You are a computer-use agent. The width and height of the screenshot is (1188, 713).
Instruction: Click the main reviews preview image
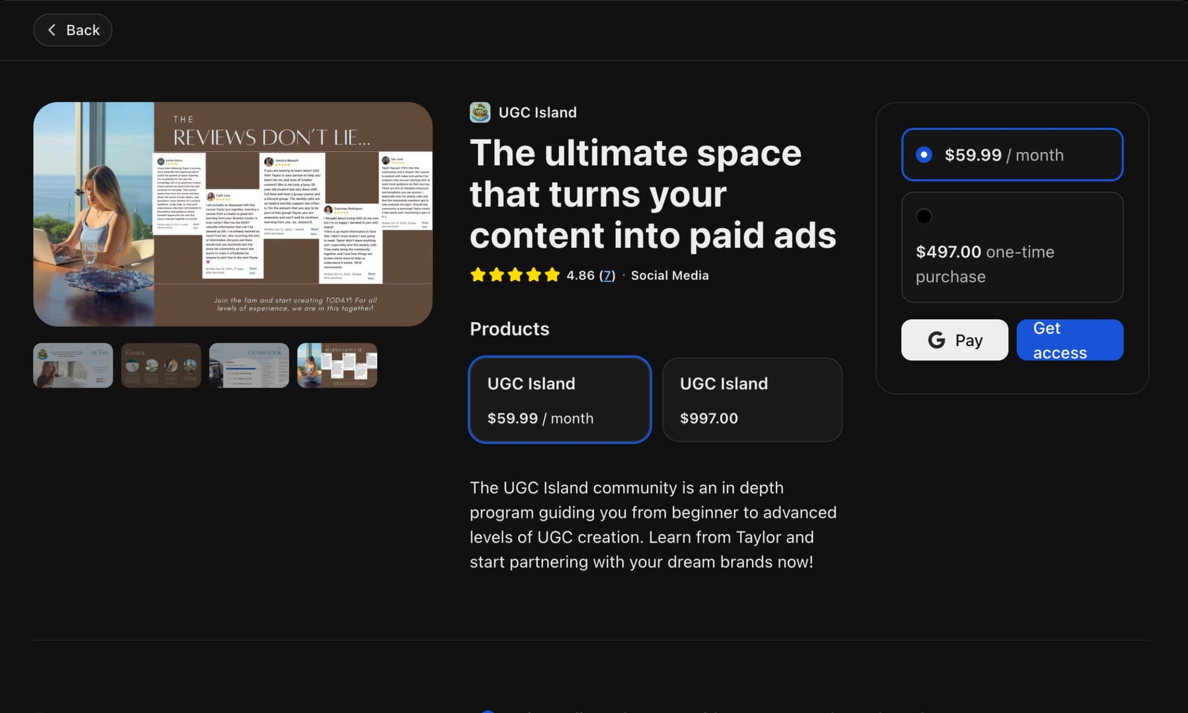pyautogui.click(x=233, y=214)
